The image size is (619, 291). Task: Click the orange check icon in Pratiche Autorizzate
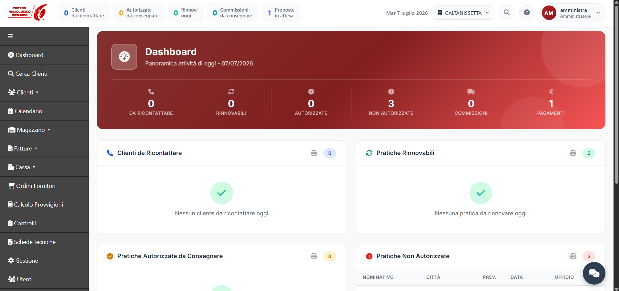(x=110, y=256)
